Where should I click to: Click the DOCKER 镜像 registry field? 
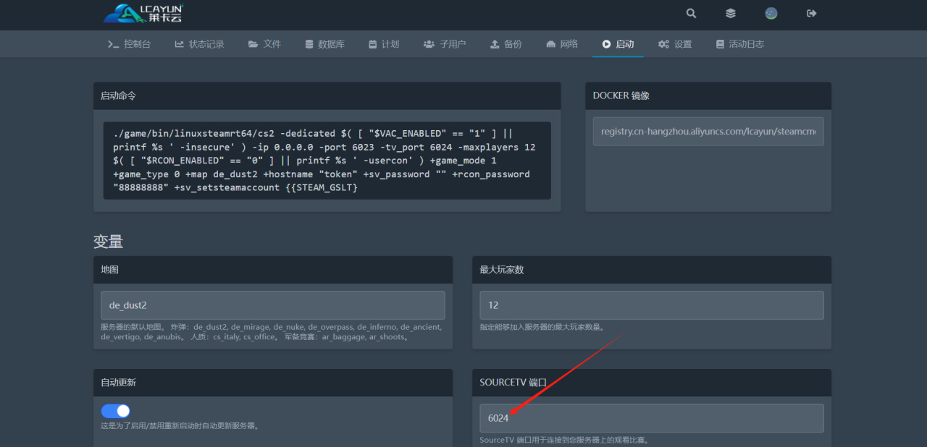pyautogui.click(x=708, y=132)
